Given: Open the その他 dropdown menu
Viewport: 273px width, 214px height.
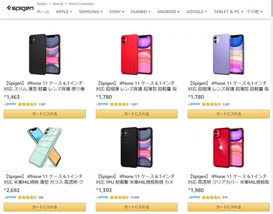Looking at the screenshot, I should [254, 12].
